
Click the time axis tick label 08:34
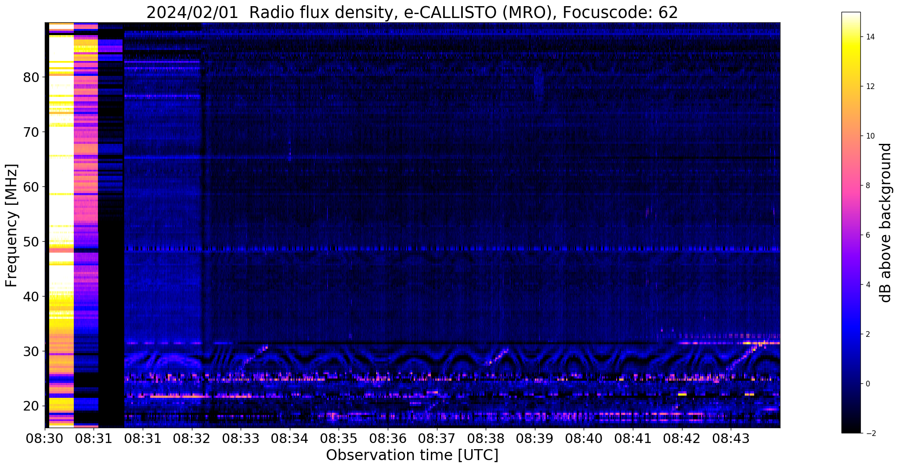[290, 438]
